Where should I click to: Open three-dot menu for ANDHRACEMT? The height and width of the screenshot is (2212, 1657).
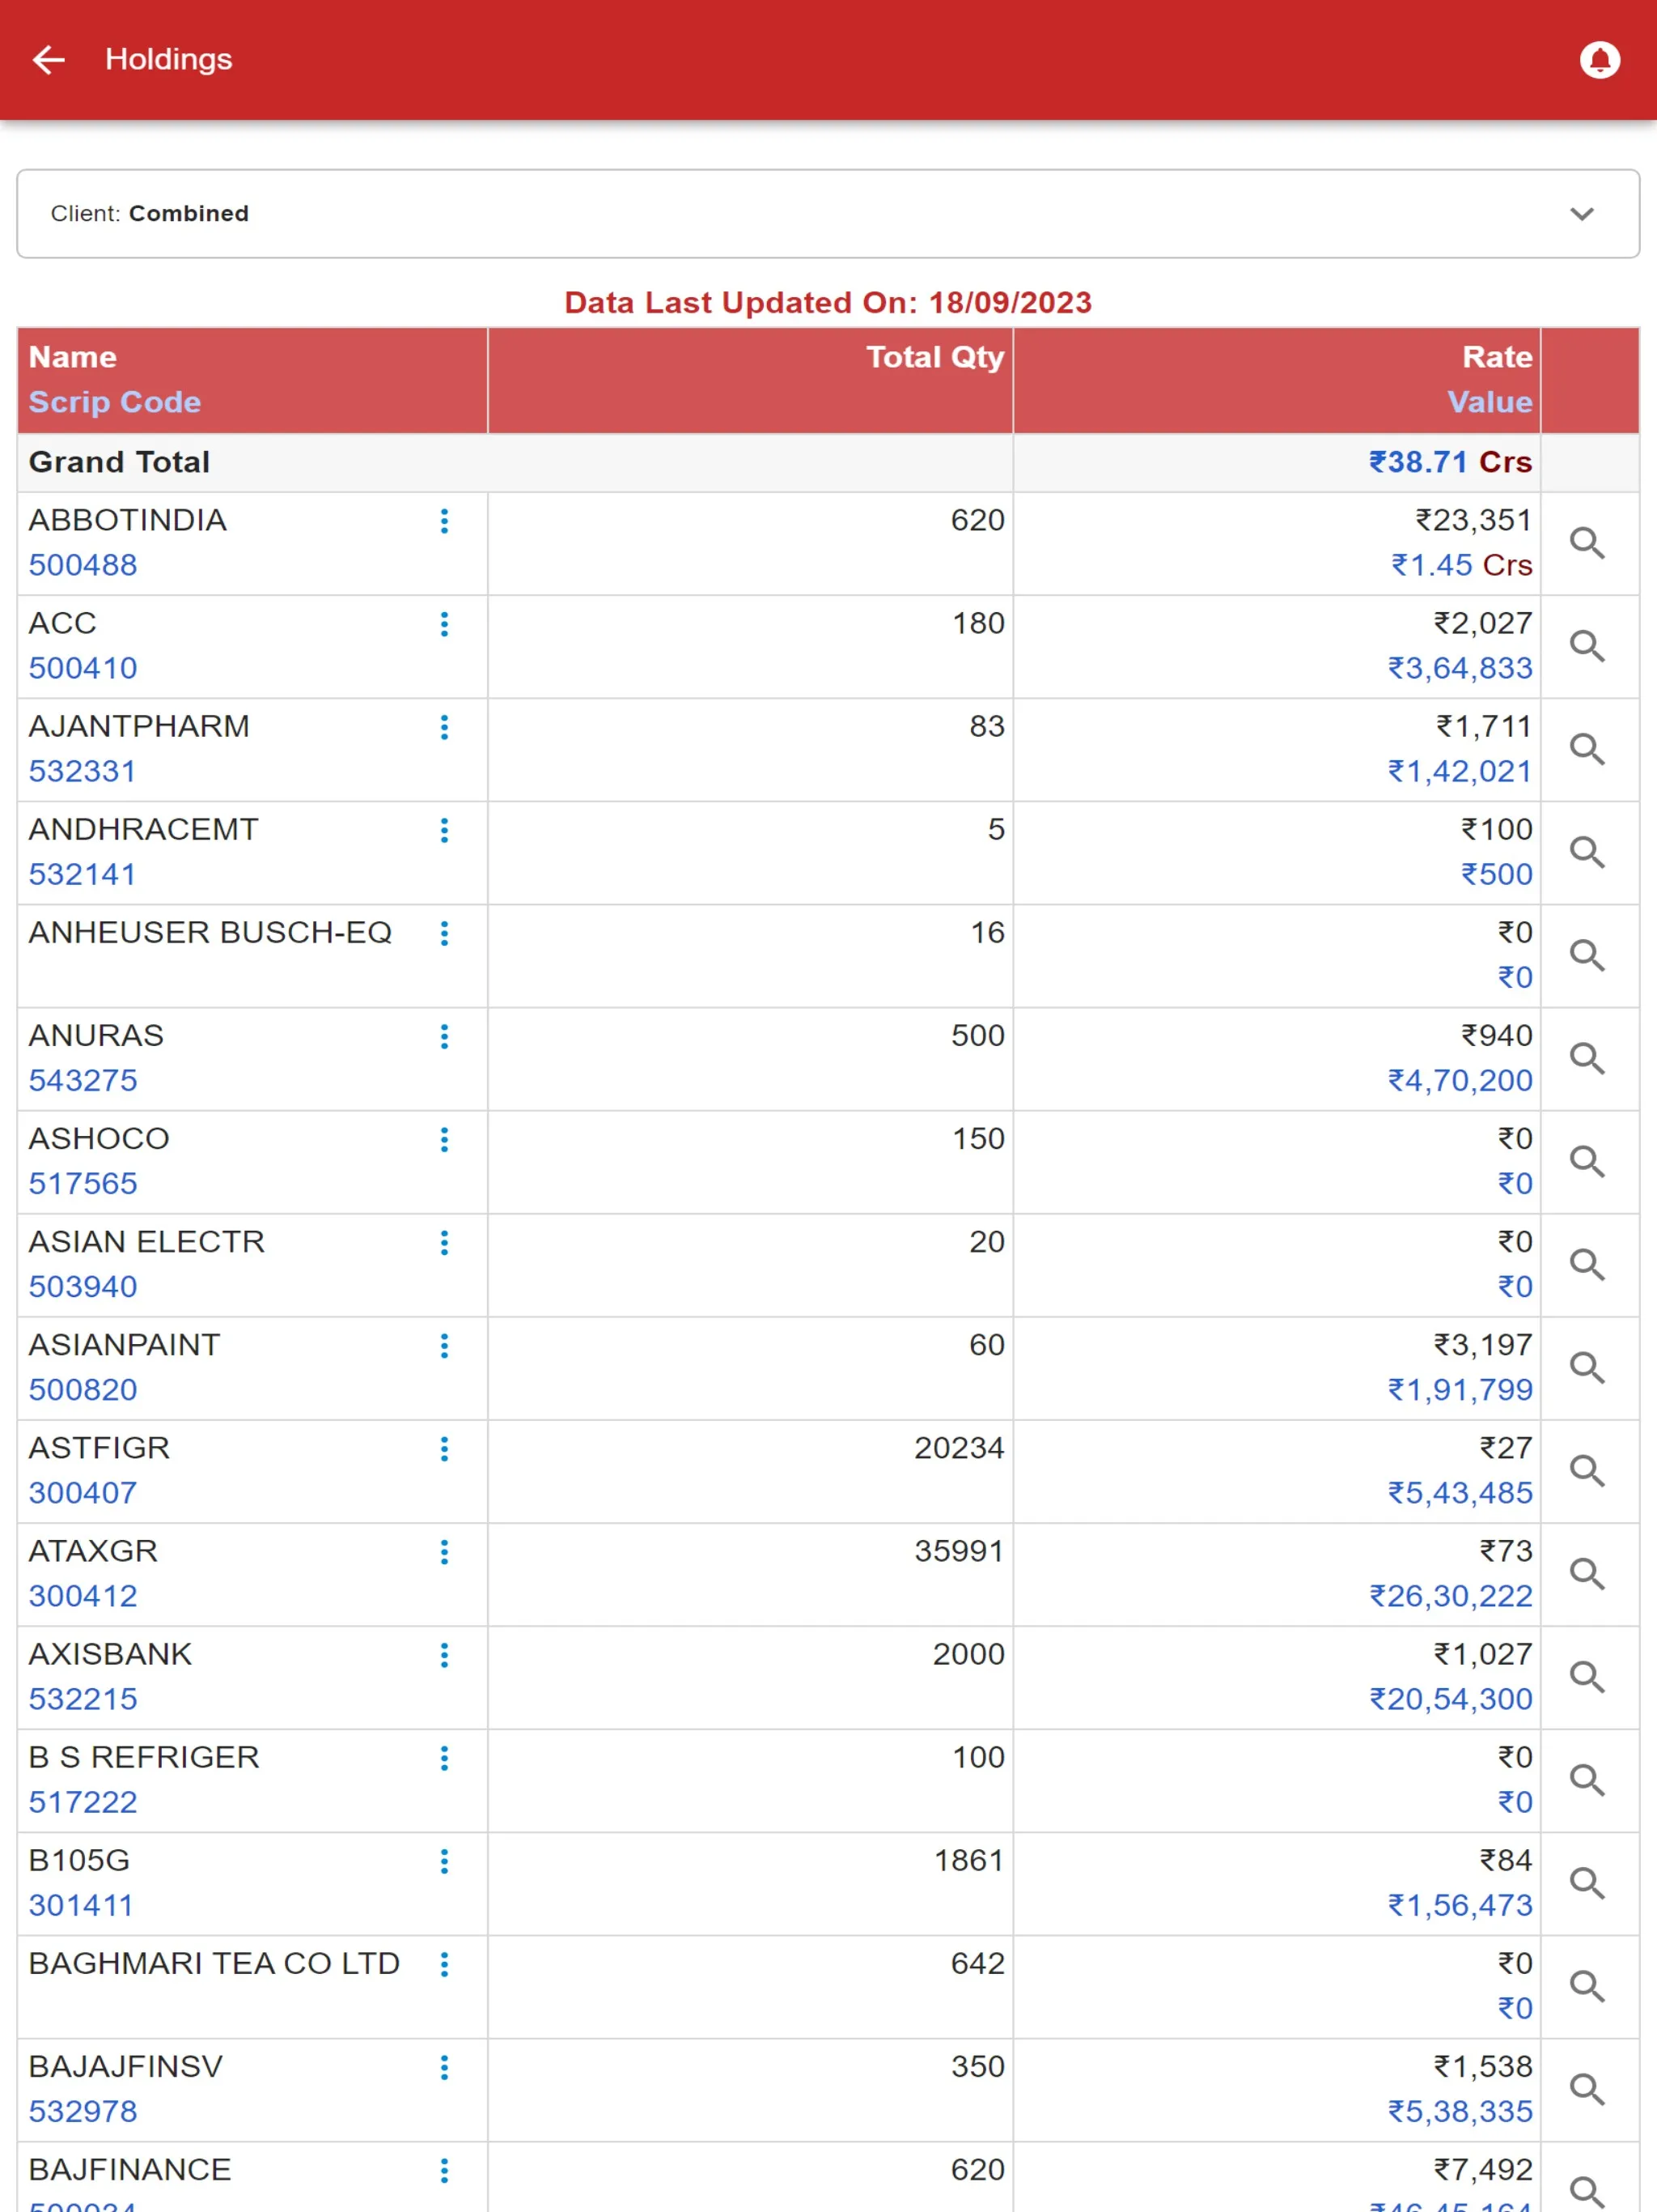[x=443, y=830]
